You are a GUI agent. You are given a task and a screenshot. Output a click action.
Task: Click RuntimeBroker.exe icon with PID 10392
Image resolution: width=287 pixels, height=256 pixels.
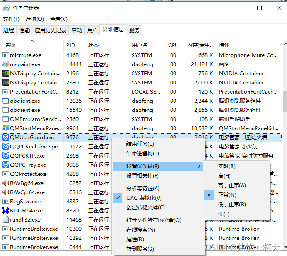(6, 238)
